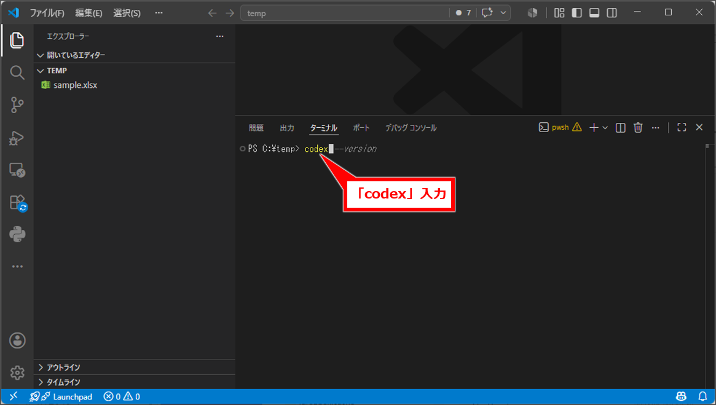Open terminal panel more actions ellipsis
This screenshot has width=716, height=405.
coord(655,128)
